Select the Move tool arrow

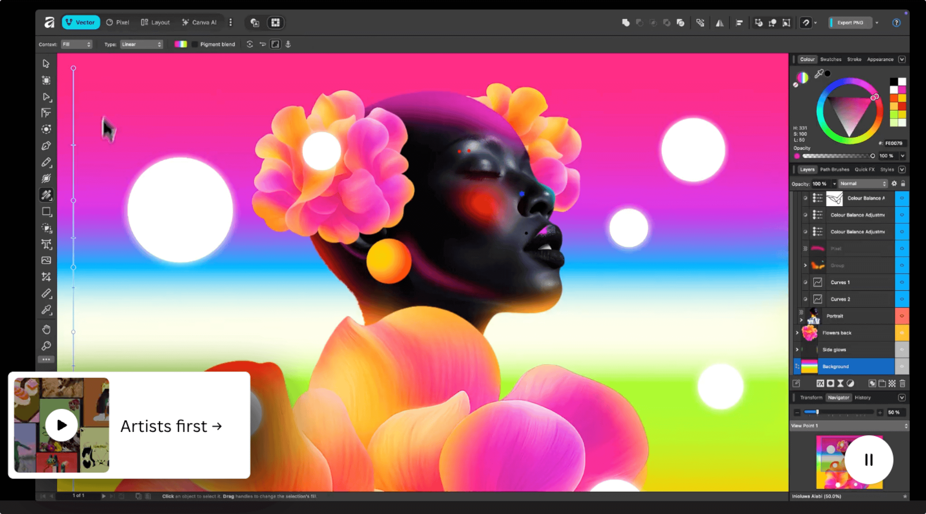coord(45,63)
